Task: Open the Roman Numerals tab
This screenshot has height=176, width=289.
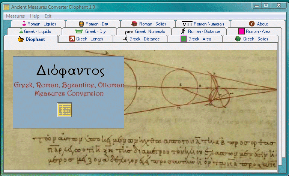Action: (x=203, y=24)
